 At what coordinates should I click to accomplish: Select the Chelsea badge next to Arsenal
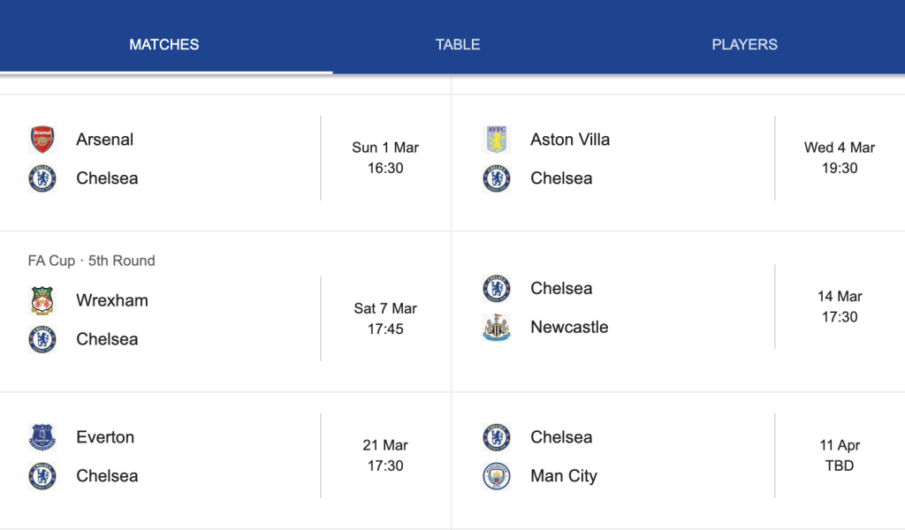(42, 178)
